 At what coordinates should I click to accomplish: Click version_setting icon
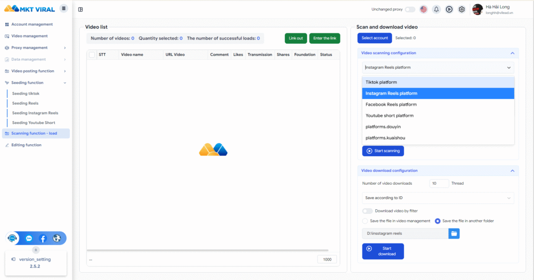[x=13, y=259]
